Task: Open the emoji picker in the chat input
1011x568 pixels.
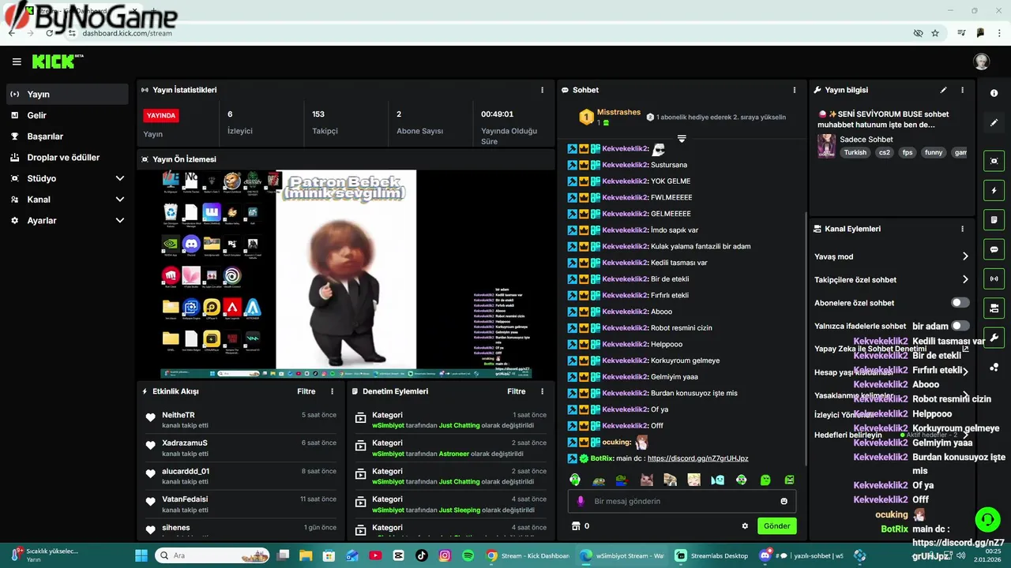Action: click(784, 501)
